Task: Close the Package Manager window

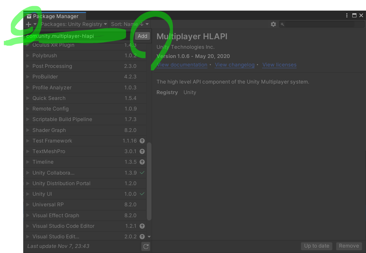Action: [361, 15]
